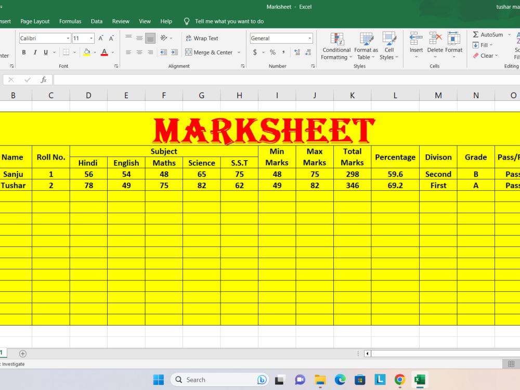Open Windows Start menu
This screenshot has width=520, height=390.
click(x=159, y=380)
